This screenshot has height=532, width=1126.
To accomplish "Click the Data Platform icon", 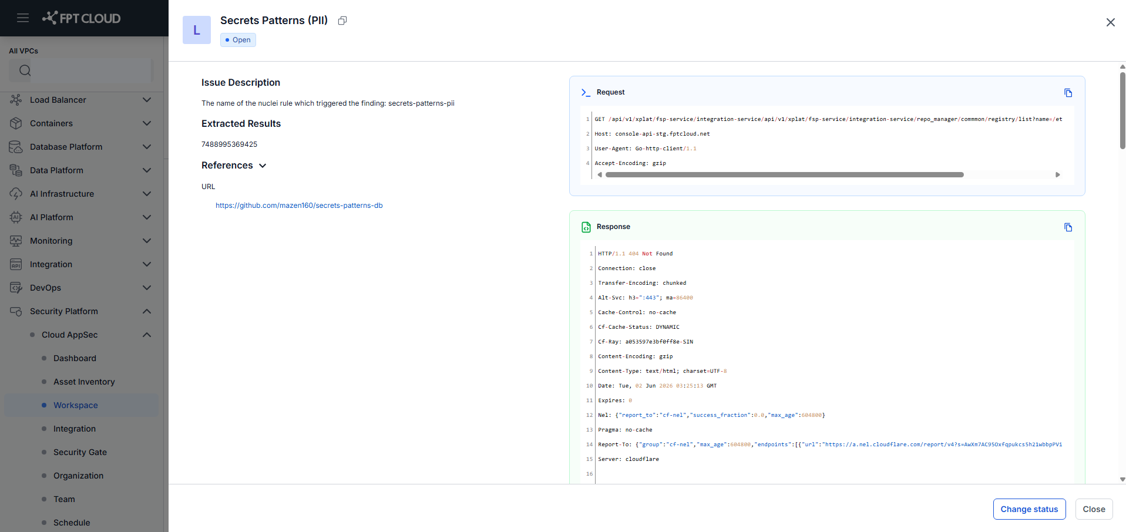I will click(16, 170).
